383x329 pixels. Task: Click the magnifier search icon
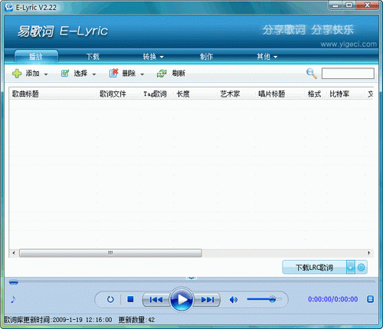tap(312, 74)
